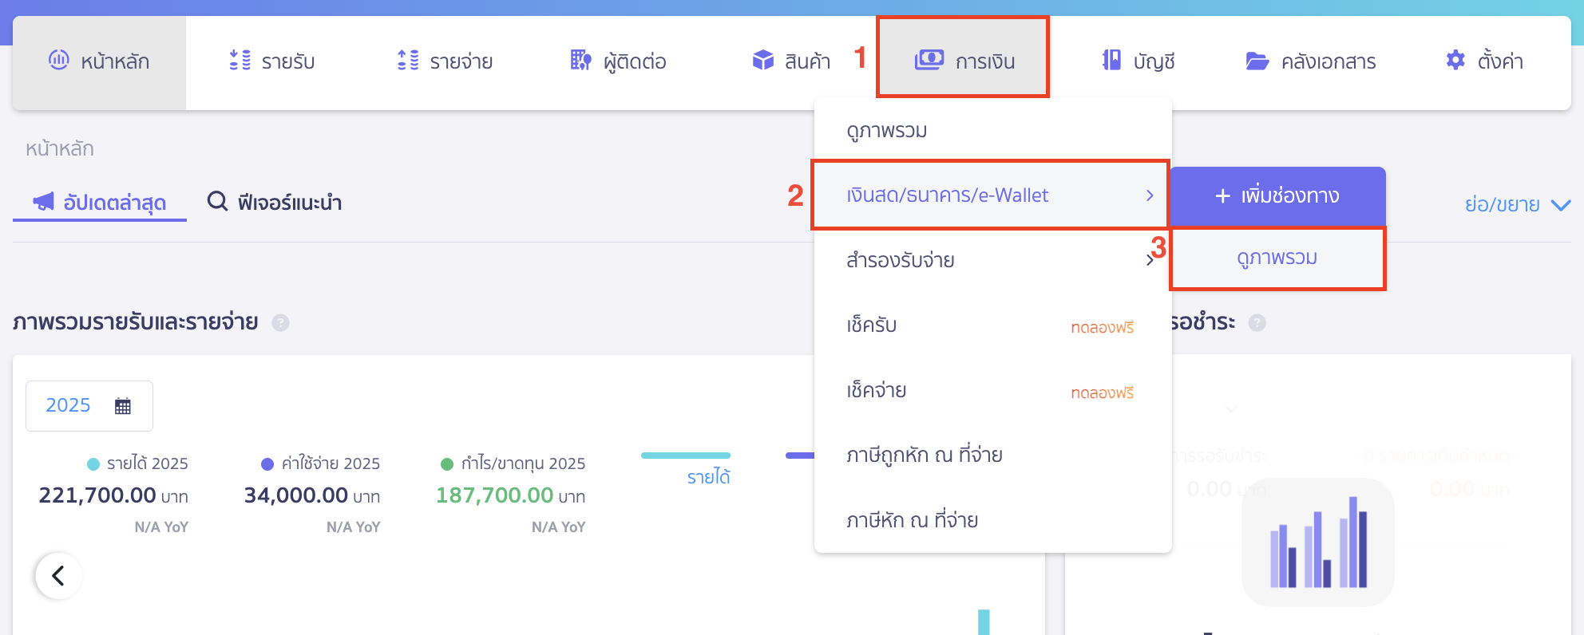Expand submenu chevron on เงินสด/ธนาคาร/e-Wallet
Viewport: 1584px width, 635px height.
point(1150,195)
